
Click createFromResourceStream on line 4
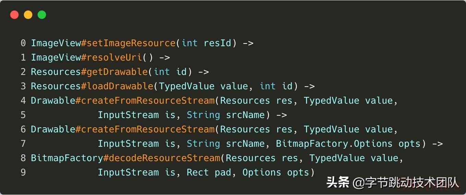148,101
